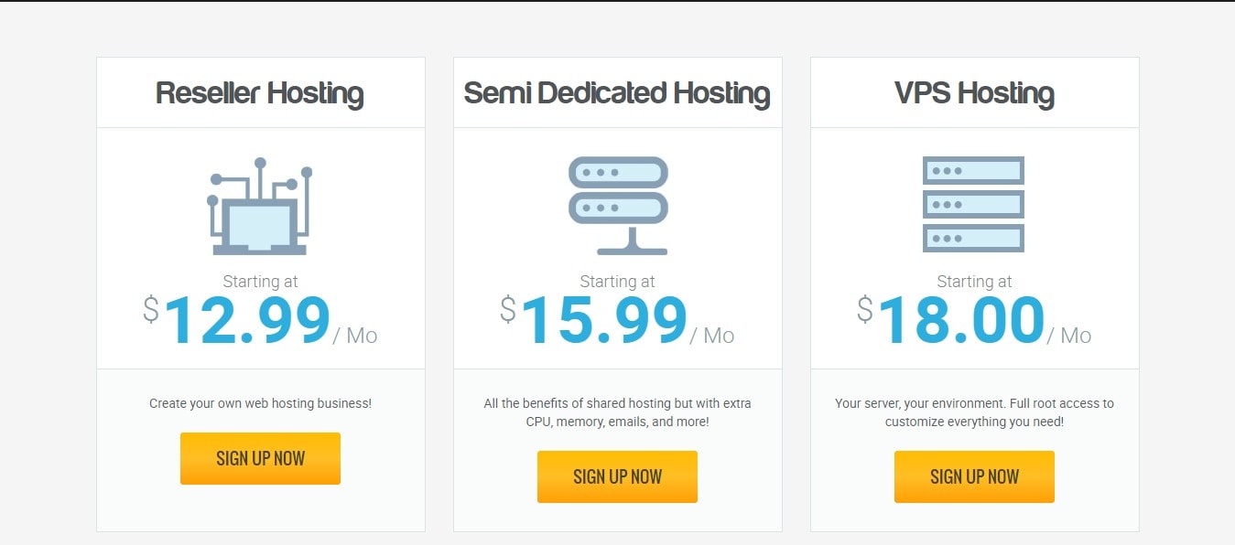
Task: Click the VPS Hosting stacked servers icon
Action: [x=973, y=204]
